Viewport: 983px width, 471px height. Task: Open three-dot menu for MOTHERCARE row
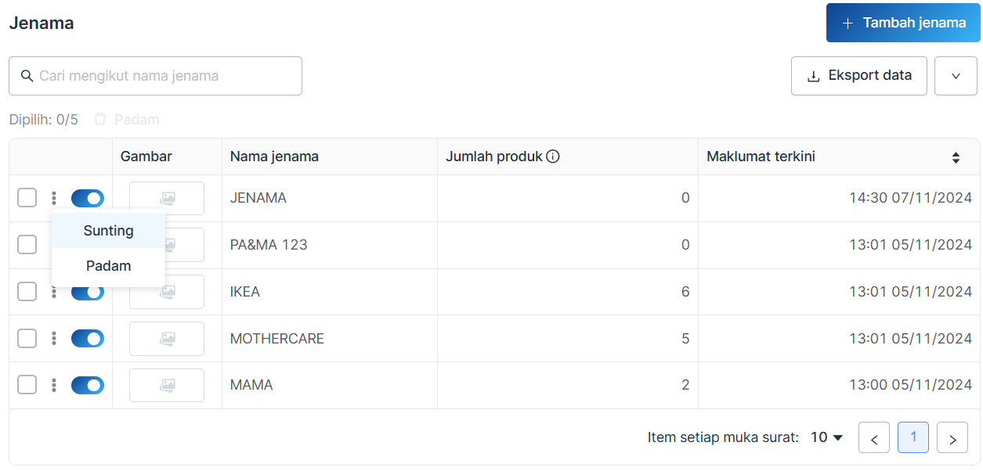coord(54,339)
